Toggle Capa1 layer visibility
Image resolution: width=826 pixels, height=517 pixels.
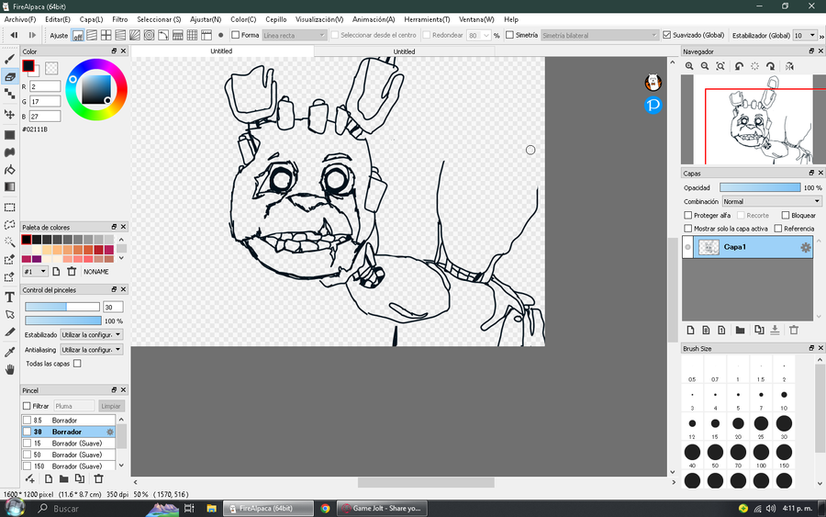tap(687, 247)
